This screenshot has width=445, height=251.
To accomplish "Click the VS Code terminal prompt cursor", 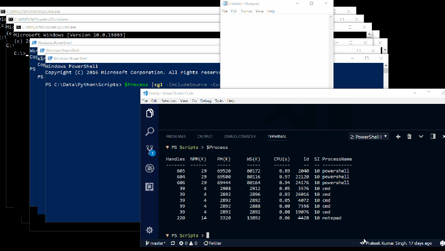I will [x=208, y=235].
